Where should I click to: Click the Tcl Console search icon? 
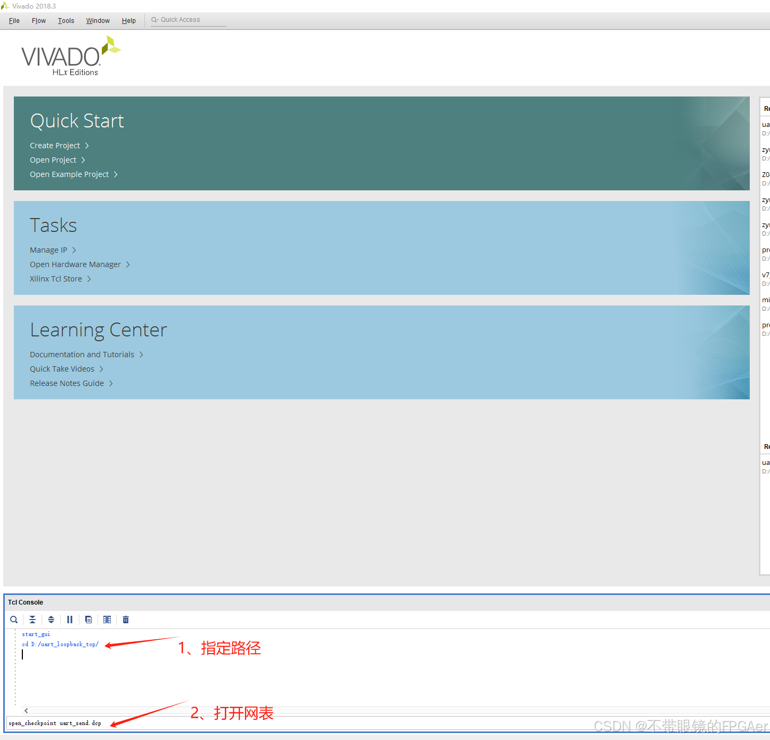14,620
